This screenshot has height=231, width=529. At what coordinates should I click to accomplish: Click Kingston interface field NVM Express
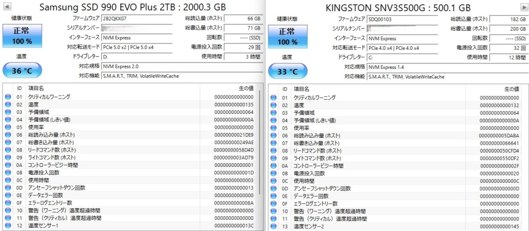pos(402,39)
